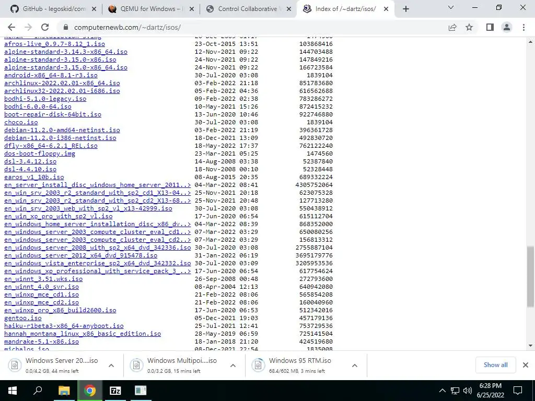Open taskbar search
Screen dimensions: 535x401
(38, 391)
